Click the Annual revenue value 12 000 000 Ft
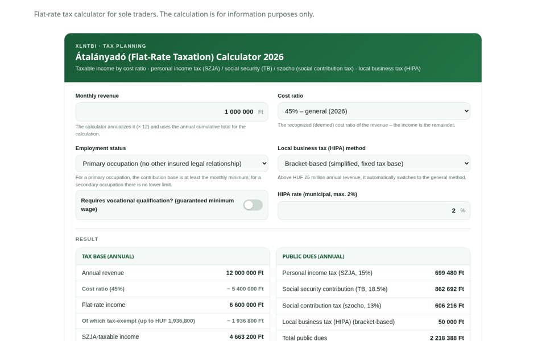Image resolution: width=546 pixels, height=341 pixels. click(245, 273)
